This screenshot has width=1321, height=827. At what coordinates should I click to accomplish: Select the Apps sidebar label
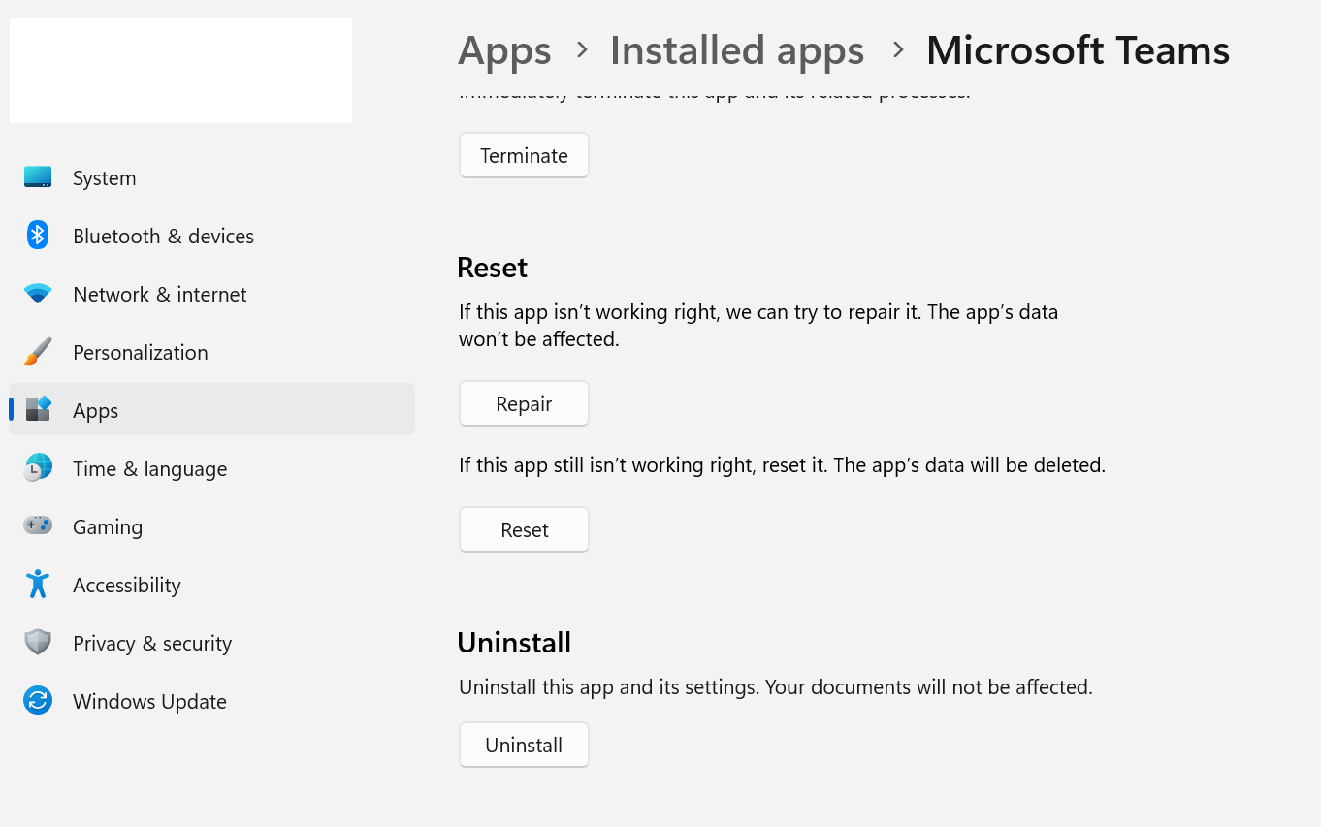95,411
